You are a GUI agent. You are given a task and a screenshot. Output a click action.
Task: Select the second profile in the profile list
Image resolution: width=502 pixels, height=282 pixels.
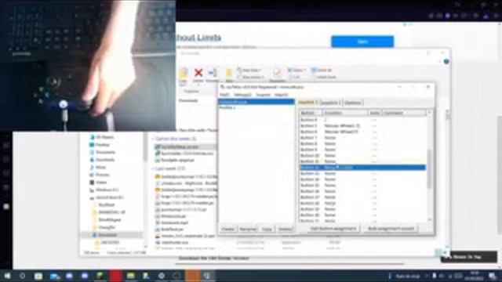[x=256, y=108]
